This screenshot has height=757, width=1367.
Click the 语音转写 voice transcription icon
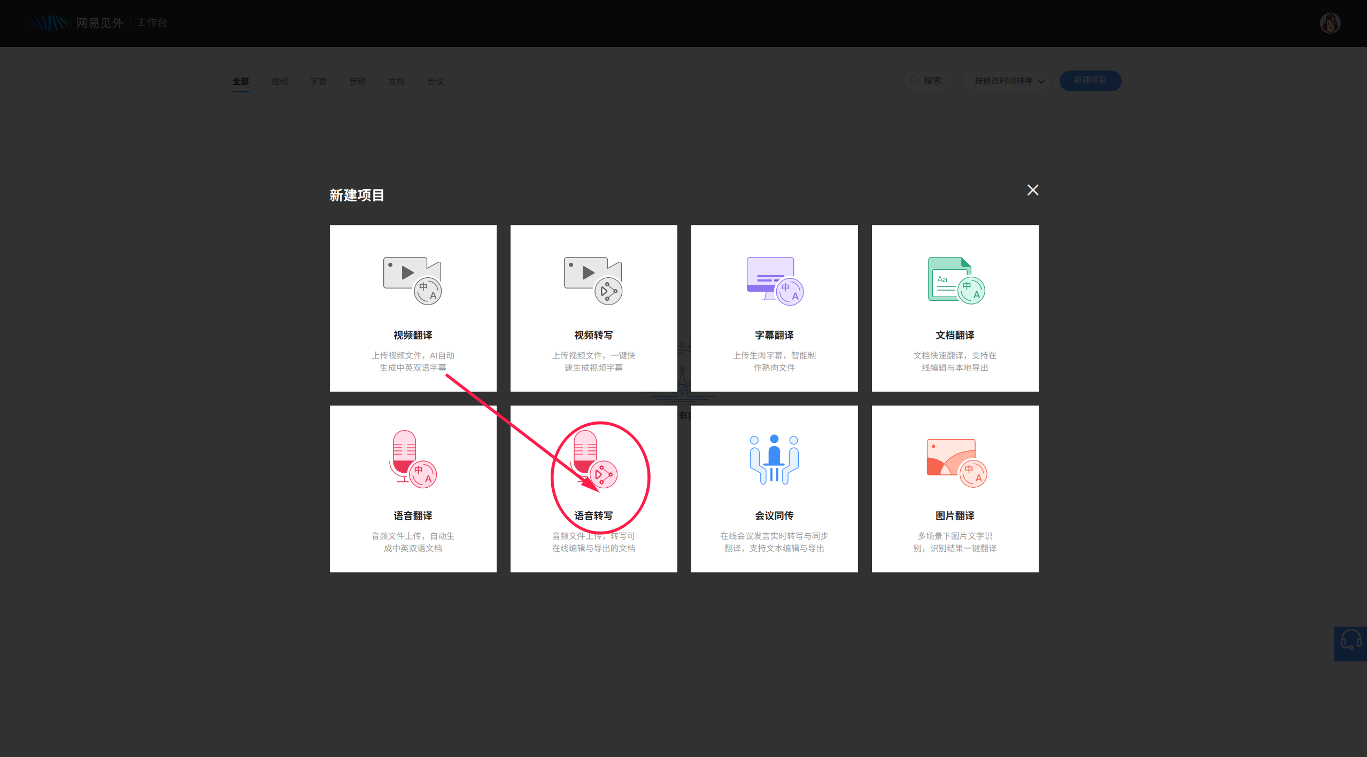click(x=594, y=459)
